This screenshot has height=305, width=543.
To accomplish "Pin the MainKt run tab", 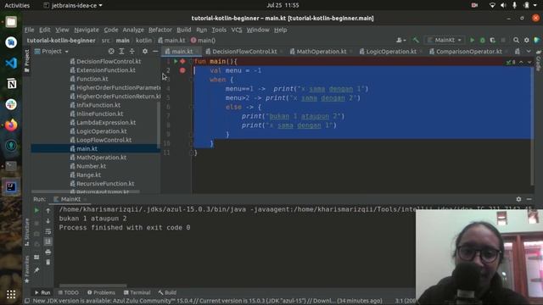I will coord(36,270).
